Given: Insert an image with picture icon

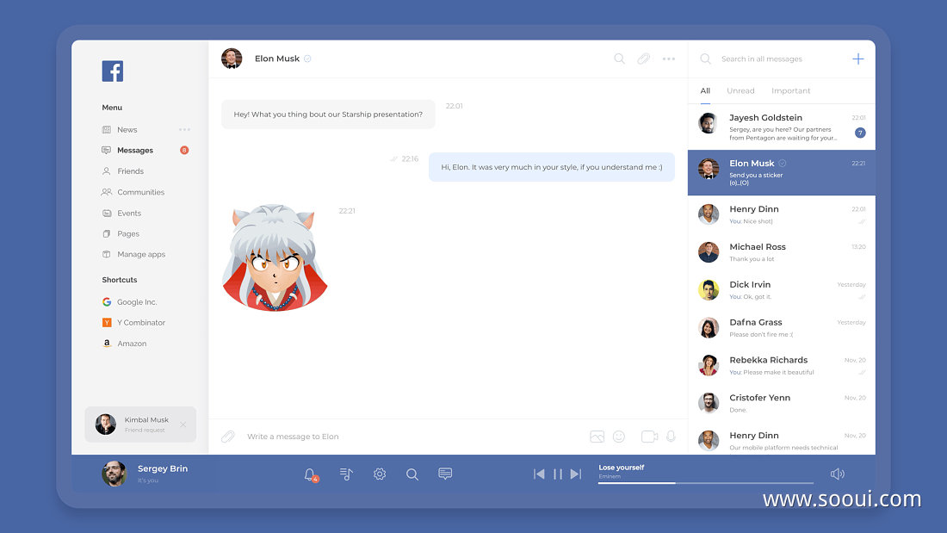Looking at the screenshot, I should (x=597, y=437).
